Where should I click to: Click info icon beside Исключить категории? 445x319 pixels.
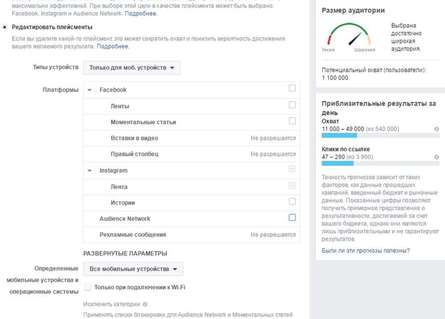pos(145,305)
